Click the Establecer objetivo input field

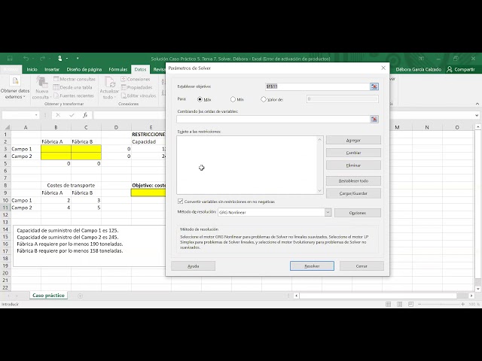pyautogui.click(x=318, y=86)
